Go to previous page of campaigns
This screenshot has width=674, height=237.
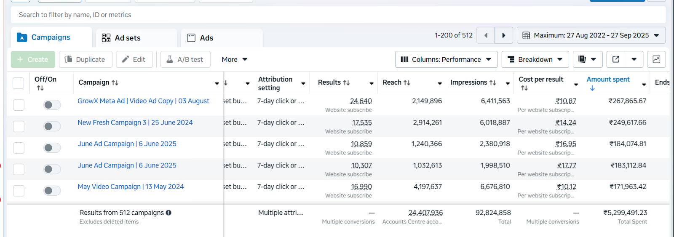[486, 35]
